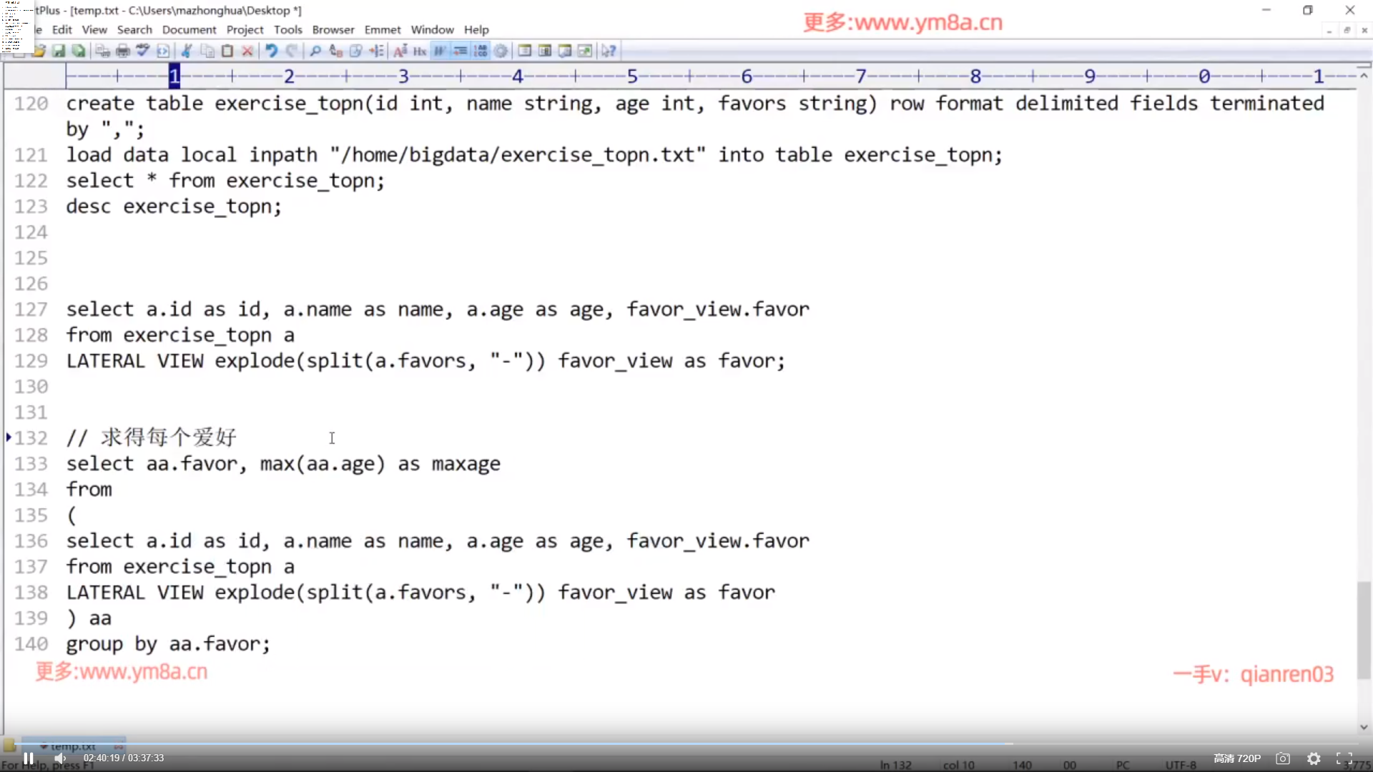Toggle auto indent toolbar button
The image size is (1373, 772).
click(461, 51)
